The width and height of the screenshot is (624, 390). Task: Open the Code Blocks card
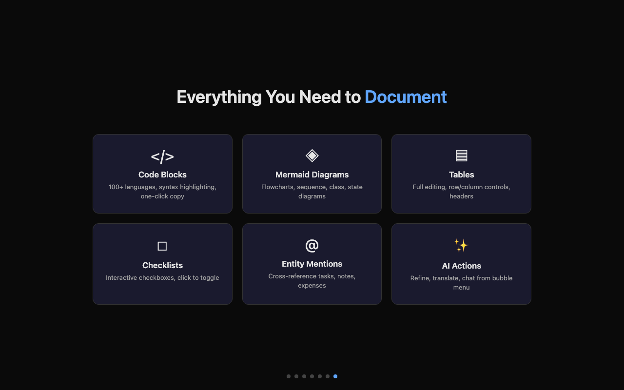point(162,174)
